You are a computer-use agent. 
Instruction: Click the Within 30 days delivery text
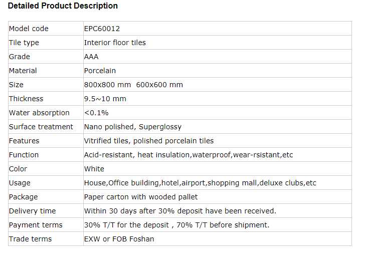point(179,211)
